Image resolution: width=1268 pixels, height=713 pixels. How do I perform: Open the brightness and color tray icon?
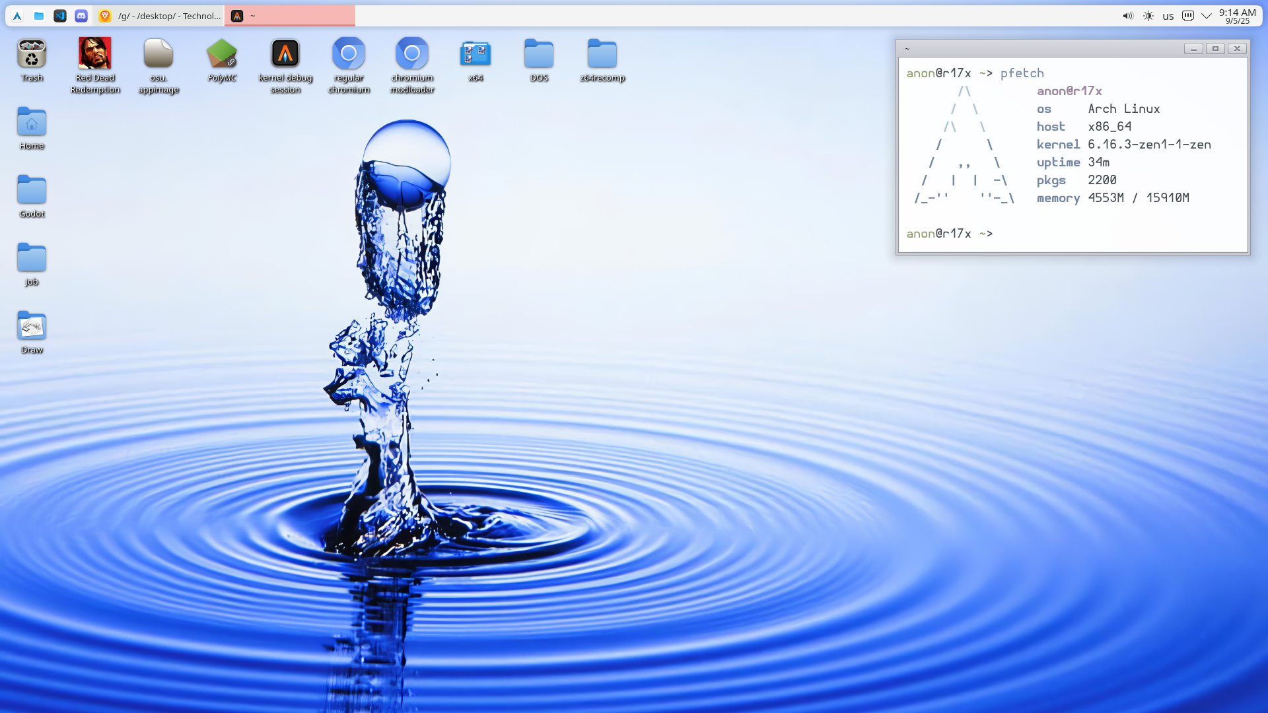(1148, 16)
